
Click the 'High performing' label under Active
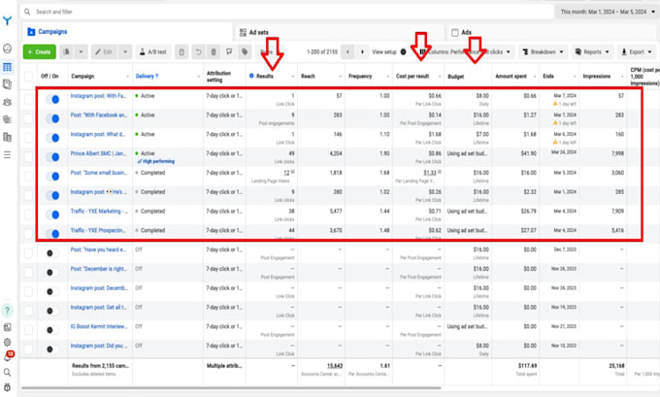pyautogui.click(x=155, y=162)
